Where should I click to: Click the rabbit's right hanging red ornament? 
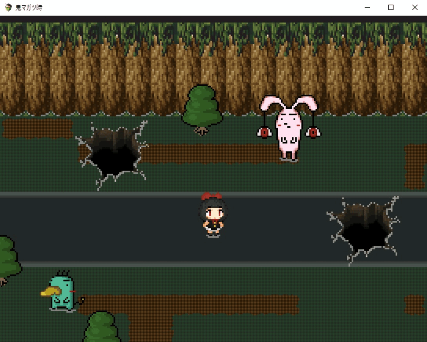pyautogui.click(x=313, y=132)
